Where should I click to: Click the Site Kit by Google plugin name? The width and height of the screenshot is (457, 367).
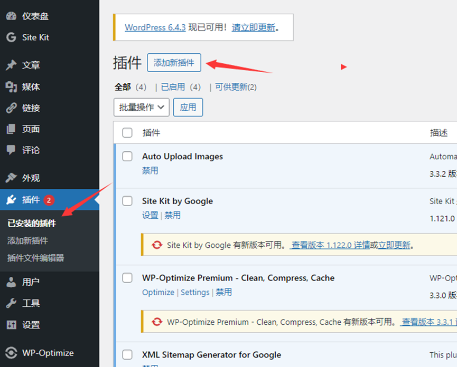pyautogui.click(x=178, y=201)
